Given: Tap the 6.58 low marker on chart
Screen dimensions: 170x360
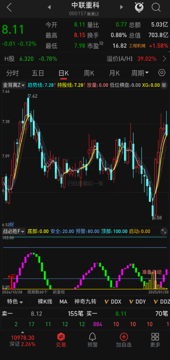Looking at the screenshot, I should click(157, 218).
